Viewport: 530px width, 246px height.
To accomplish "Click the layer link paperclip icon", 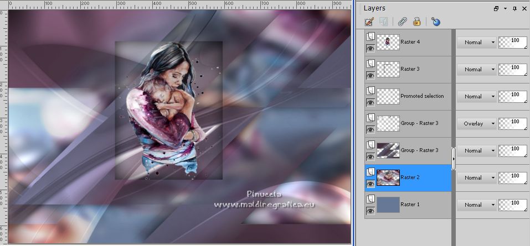I will pos(403,22).
